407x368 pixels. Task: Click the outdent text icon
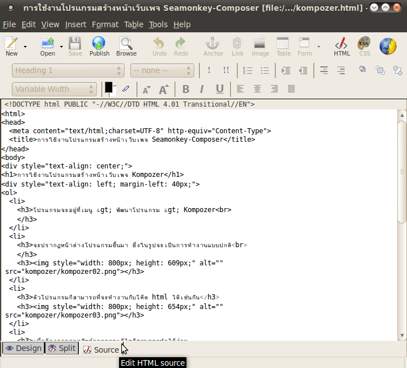click(303, 70)
